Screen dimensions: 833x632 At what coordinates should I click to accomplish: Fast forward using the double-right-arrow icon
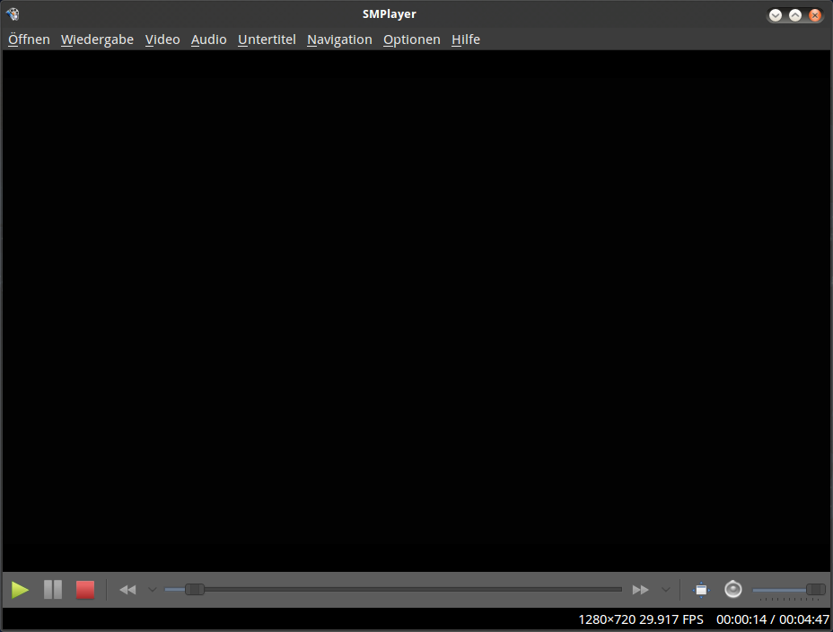[x=641, y=590]
